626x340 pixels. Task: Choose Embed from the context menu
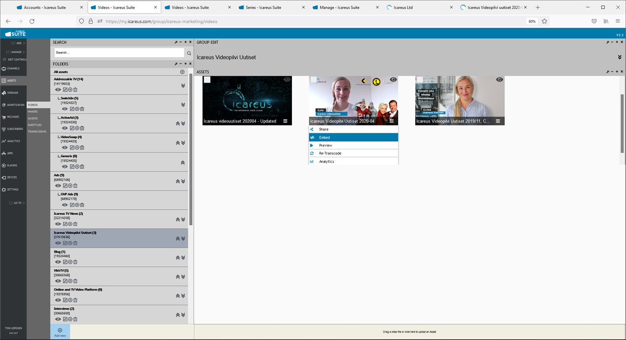click(x=353, y=137)
